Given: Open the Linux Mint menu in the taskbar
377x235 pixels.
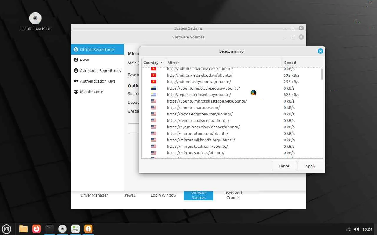Looking at the screenshot, I should (6, 229).
